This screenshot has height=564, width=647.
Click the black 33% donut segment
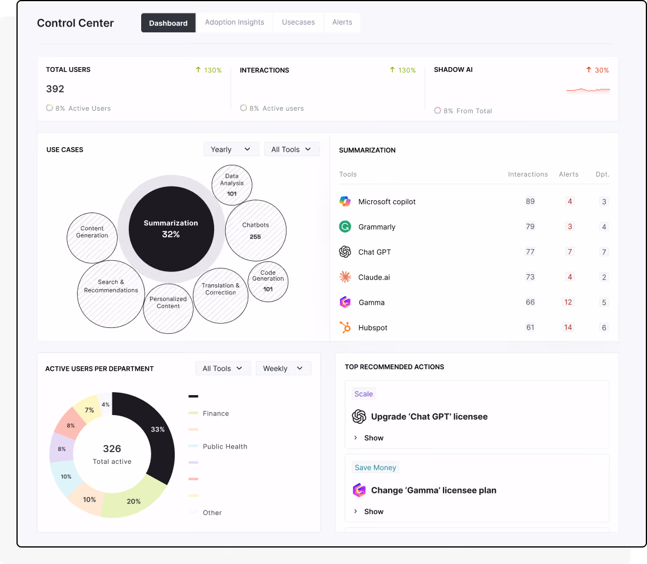pyautogui.click(x=158, y=429)
